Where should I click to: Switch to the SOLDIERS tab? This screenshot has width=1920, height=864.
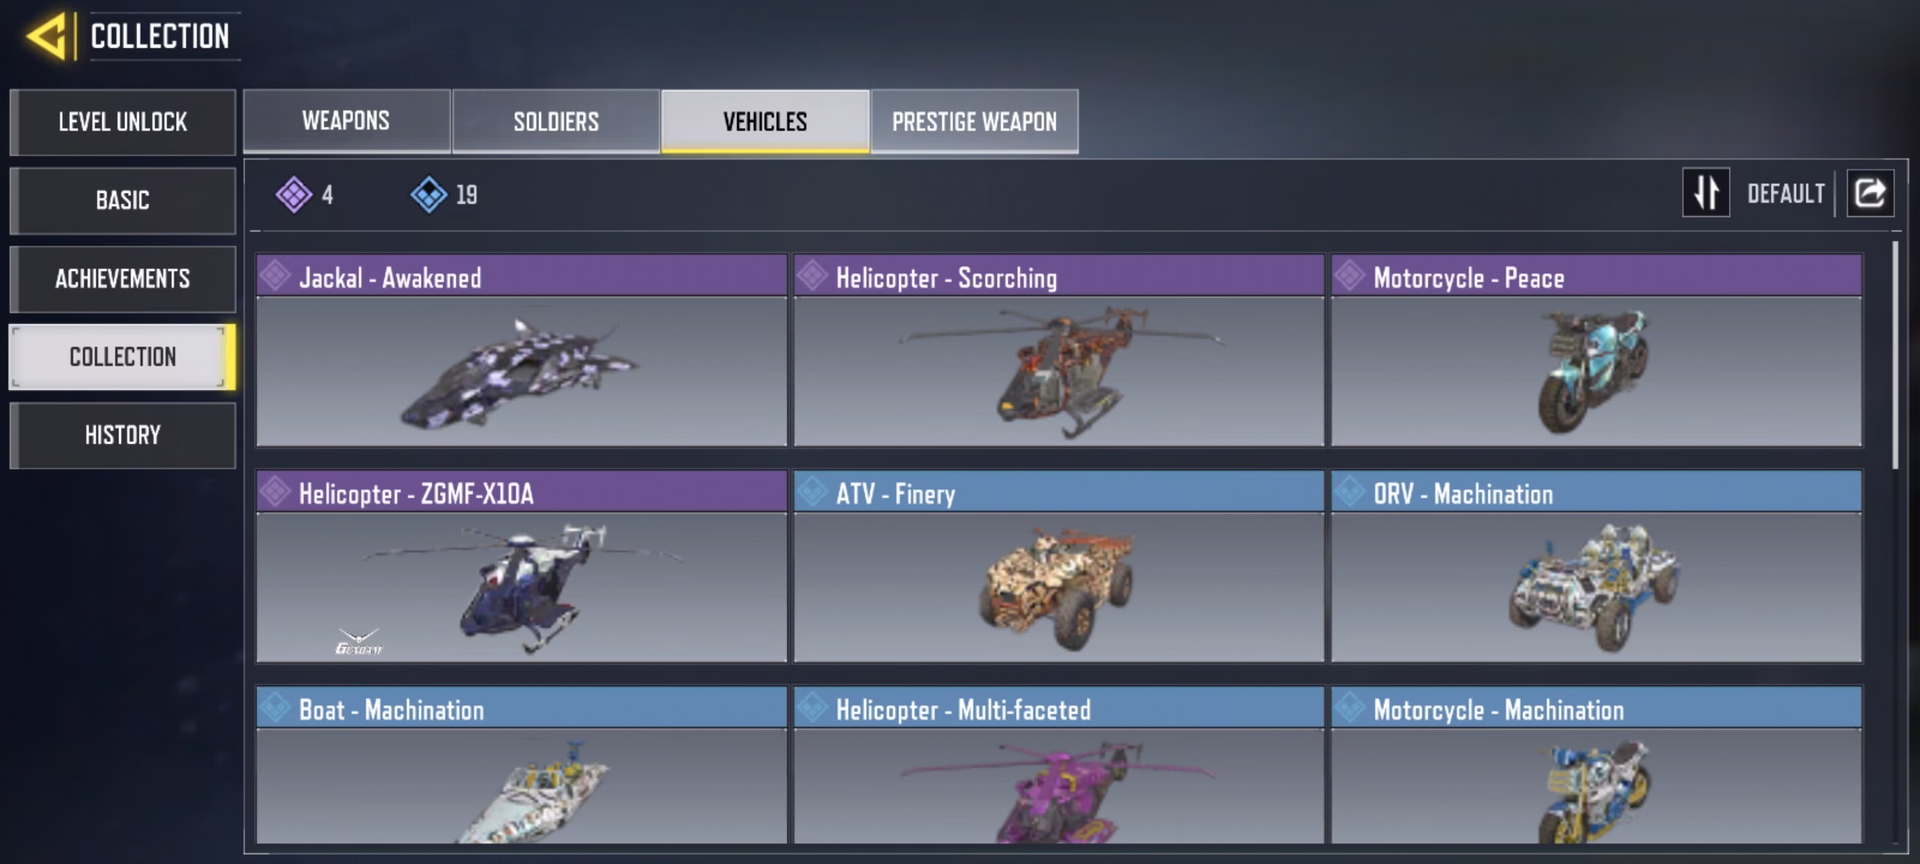coord(556,121)
